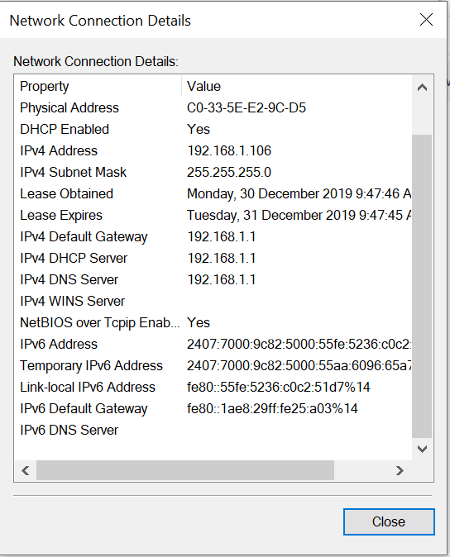The height and width of the screenshot is (557, 450).
Task: Select the IPv4 DNS Server row
Action: tap(213, 280)
